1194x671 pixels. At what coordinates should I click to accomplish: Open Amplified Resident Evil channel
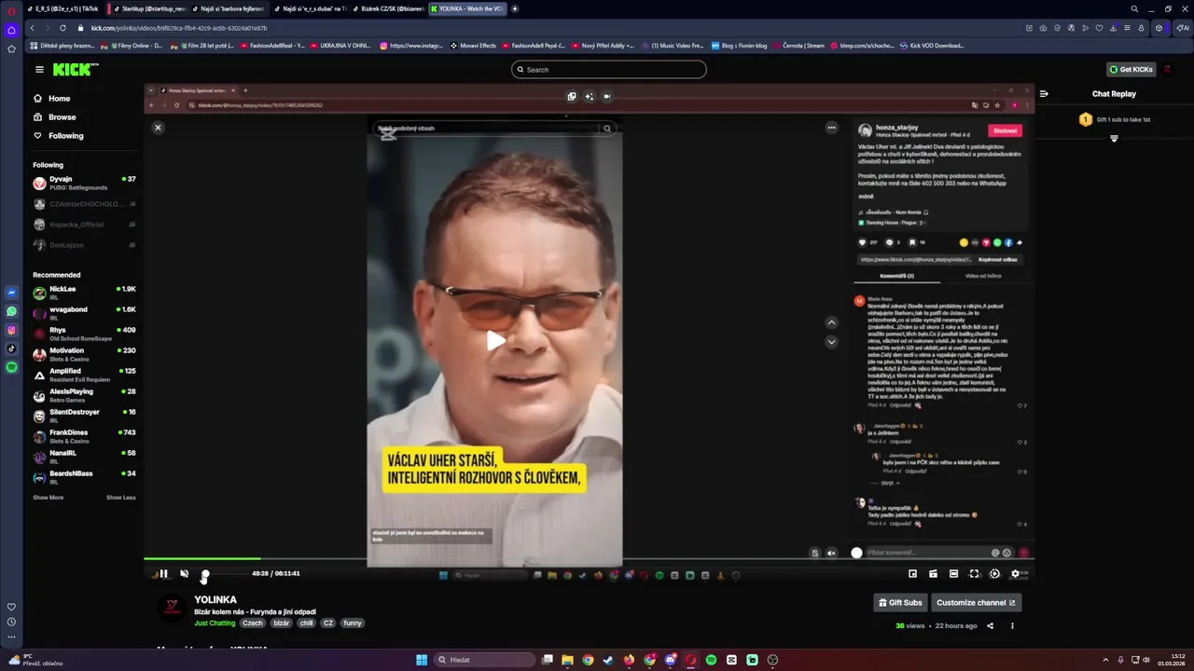[84, 375]
